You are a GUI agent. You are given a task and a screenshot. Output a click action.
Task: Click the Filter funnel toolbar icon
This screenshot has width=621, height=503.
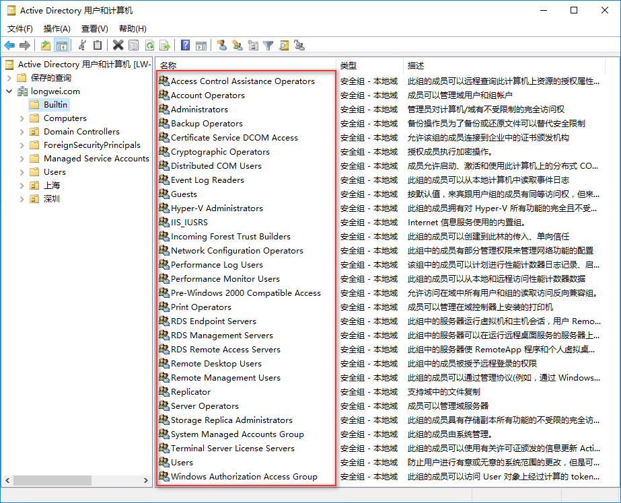point(268,46)
